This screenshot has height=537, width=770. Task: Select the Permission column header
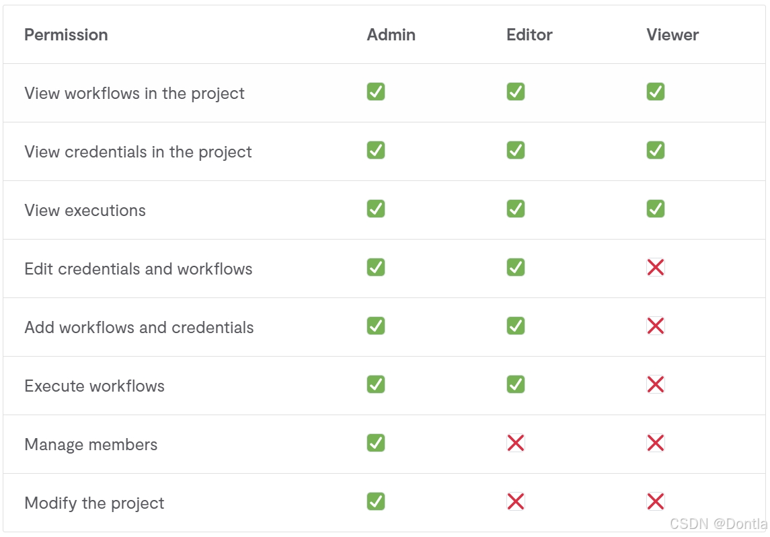[67, 35]
